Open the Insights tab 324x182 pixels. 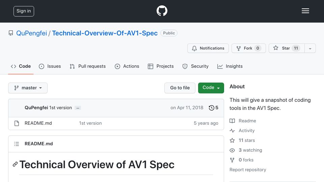(x=230, y=66)
